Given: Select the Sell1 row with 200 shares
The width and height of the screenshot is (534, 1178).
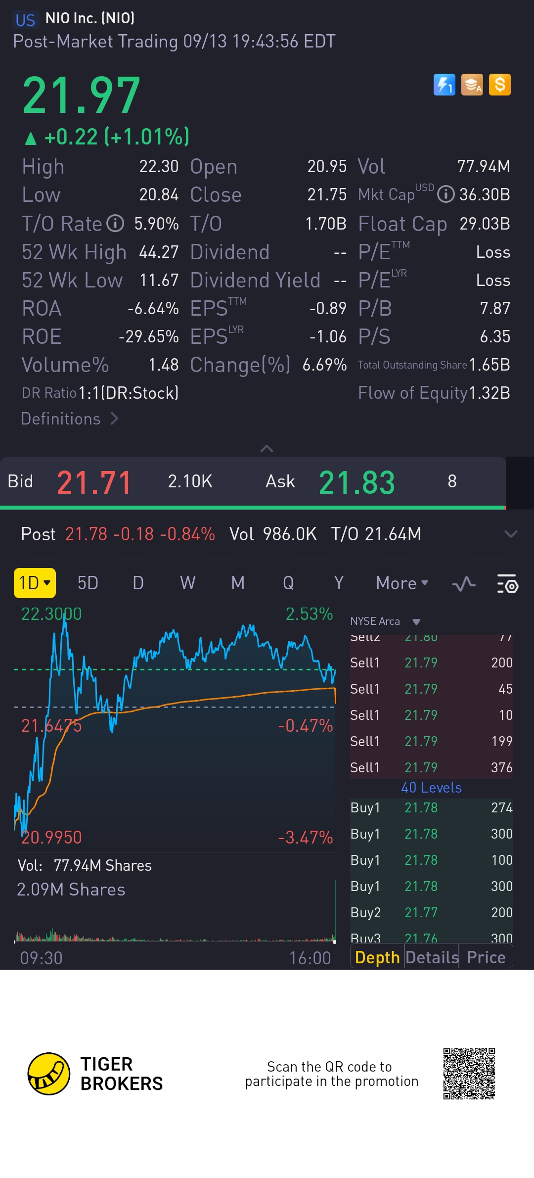Looking at the screenshot, I should 431,662.
